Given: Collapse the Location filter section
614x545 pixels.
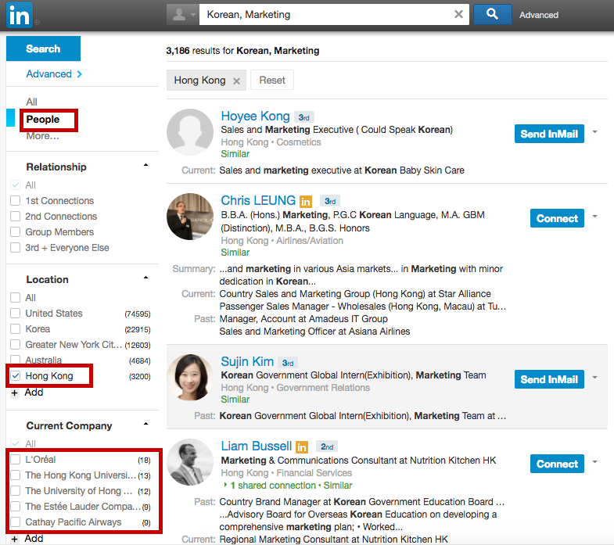Looking at the screenshot, I should (145, 278).
